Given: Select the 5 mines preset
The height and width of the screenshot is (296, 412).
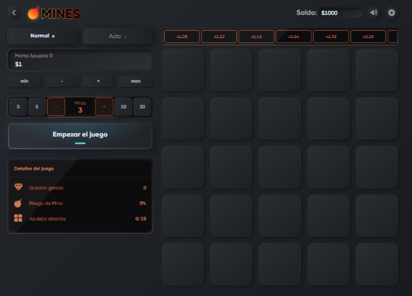Looking at the screenshot, I should tap(37, 107).
